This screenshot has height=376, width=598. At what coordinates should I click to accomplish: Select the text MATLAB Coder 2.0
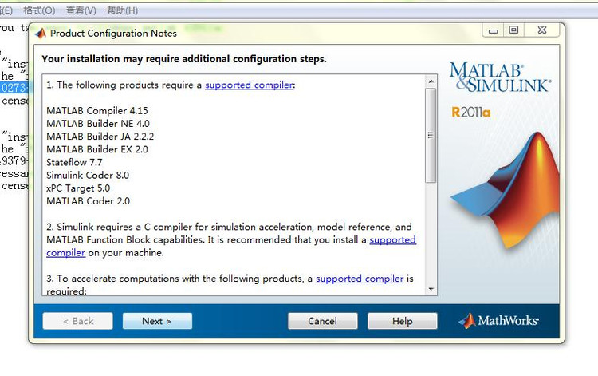[88, 201]
